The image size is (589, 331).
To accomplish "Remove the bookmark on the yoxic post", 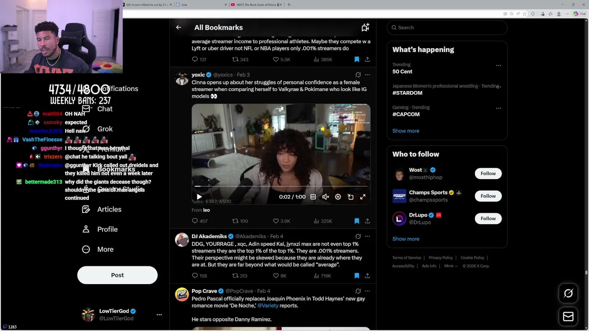I will point(357,221).
